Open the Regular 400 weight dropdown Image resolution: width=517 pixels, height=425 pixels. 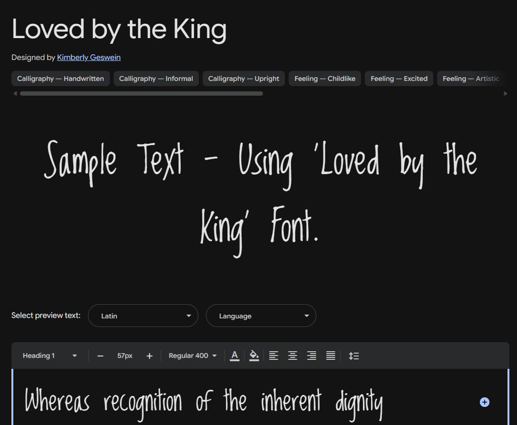click(193, 356)
